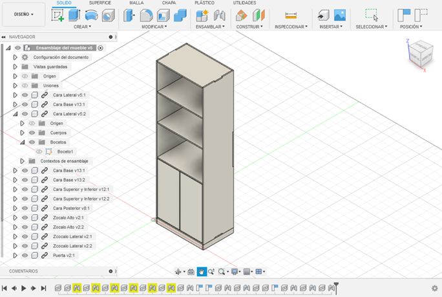The height and width of the screenshot is (297, 442).
Task: Select the Measure tool
Action: (x=291, y=16)
